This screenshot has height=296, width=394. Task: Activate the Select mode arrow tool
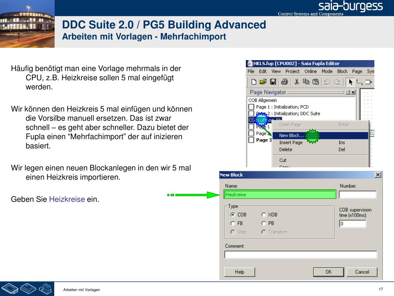351,82
